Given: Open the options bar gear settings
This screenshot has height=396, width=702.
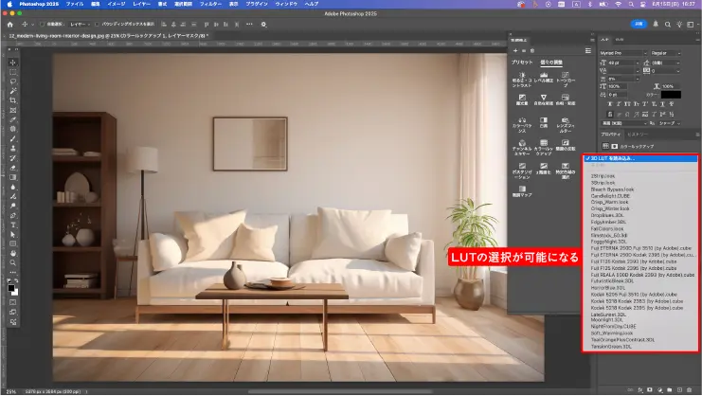Looking at the screenshot, I should click(x=263, y=25).
